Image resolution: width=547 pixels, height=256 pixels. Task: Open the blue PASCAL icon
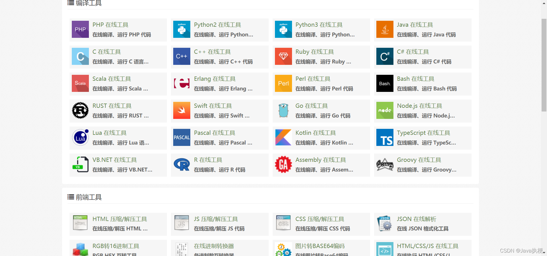pyautogui.click(x=182, y=137)
